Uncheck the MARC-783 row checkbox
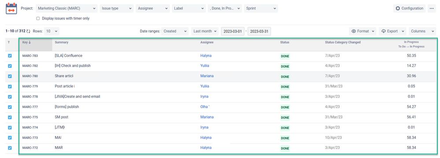 (10, 56)
